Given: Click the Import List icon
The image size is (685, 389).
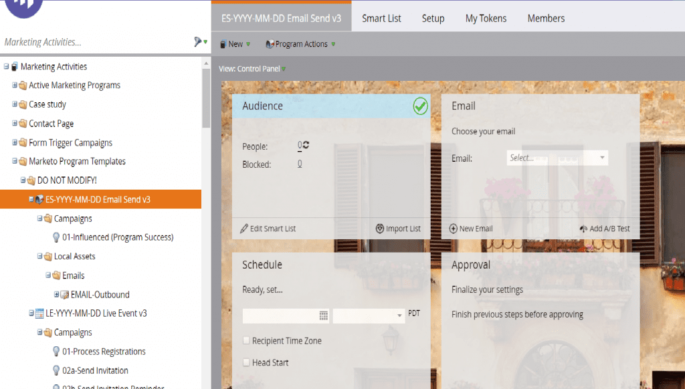Looking at the screenshot, I should point(380,229).
